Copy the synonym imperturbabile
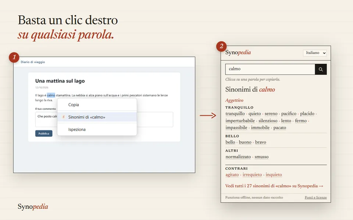 point(240,121)
